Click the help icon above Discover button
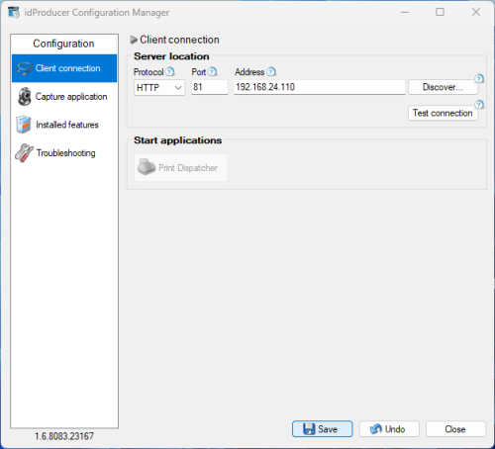Image resolution: width=495 pixels, height=449 pixels. pos(479,79)
